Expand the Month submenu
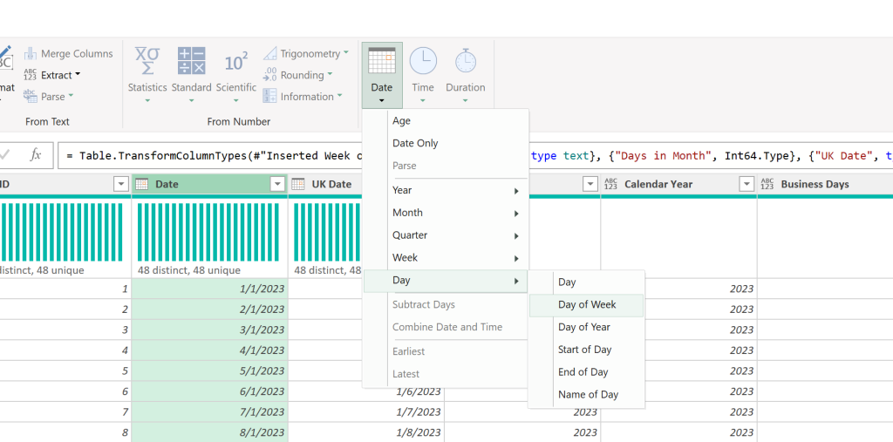Image resolution: width=893 pixels, height=442 pixels. click(x=446, y=213)
